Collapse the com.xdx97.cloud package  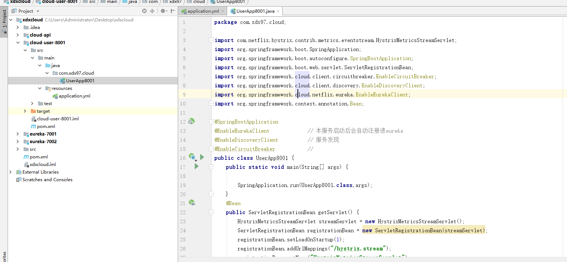(x=47, y=73)
